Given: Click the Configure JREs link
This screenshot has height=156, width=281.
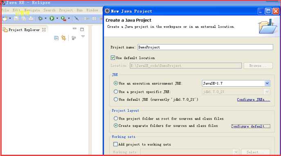Looking at the screenshot, I should coord(253,100).
